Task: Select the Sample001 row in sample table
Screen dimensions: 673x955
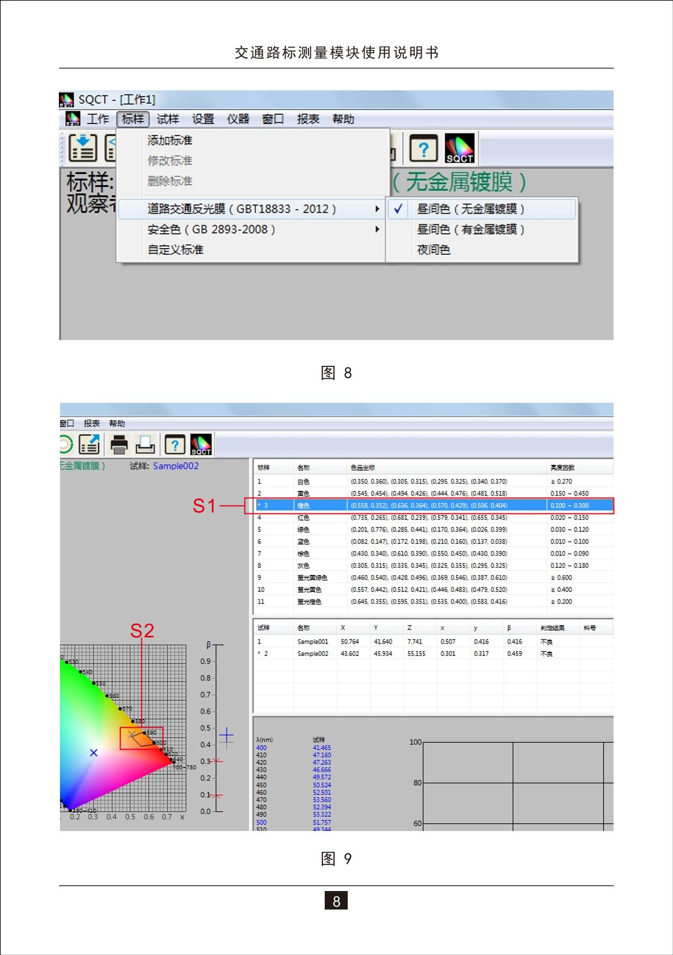Action: [x=312, y=641]
